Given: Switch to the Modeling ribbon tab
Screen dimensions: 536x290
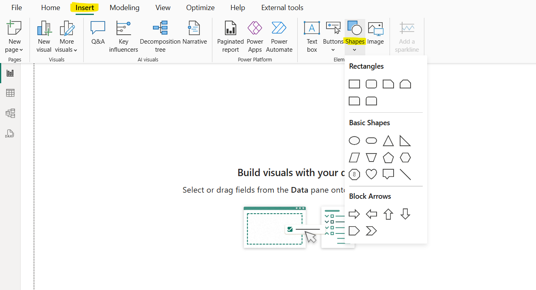Looking at the screenshot, I should coord(124,7).
